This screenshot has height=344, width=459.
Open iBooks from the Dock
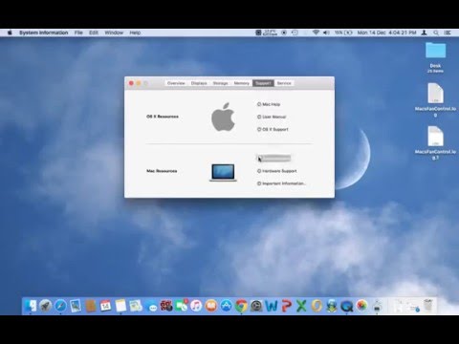(x=211, y=306)
